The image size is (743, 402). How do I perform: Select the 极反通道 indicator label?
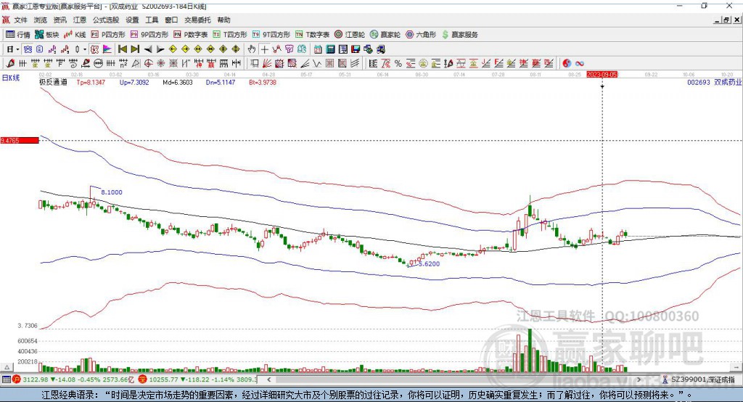pyautogui.click(x=53, y=83)
